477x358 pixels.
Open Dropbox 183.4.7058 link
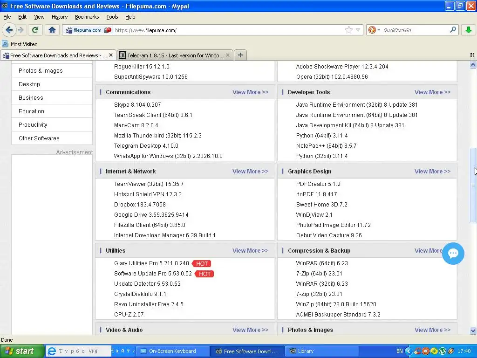coord(140,205)
